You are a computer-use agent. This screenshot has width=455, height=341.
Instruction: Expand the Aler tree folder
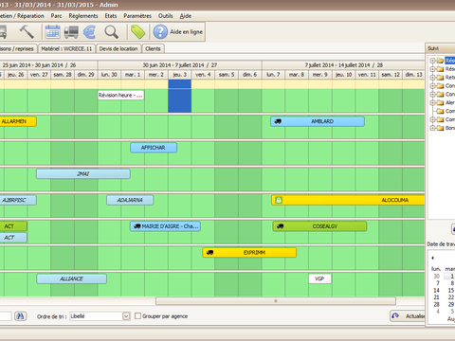432,102
